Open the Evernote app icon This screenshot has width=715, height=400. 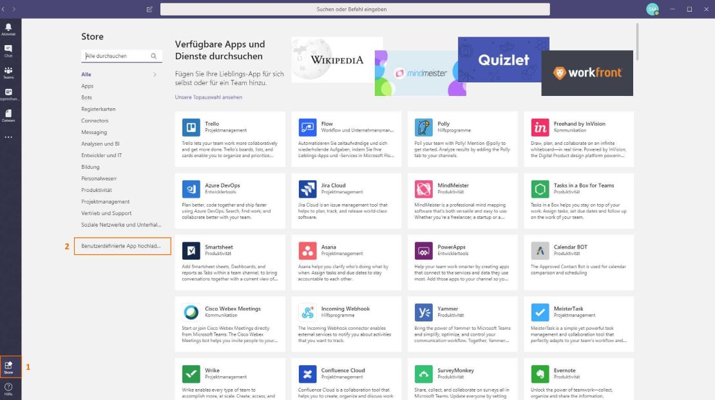click(x=540, y=374)
